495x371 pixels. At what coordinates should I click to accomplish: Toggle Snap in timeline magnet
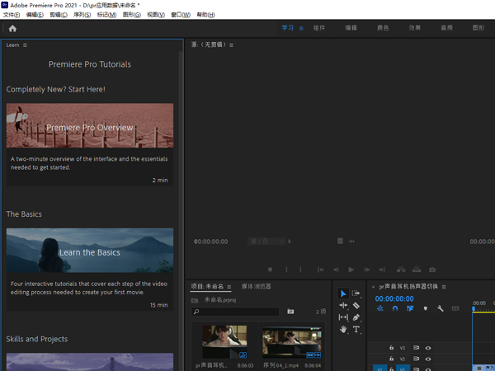point(395,308)
